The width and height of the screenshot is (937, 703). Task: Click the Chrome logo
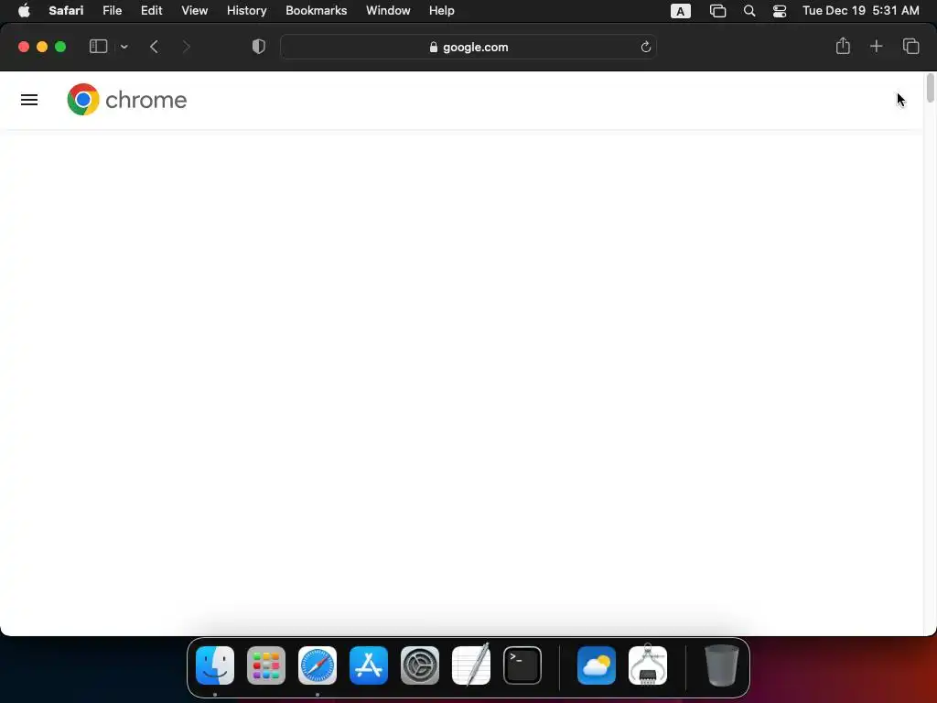tap(126, 99)
